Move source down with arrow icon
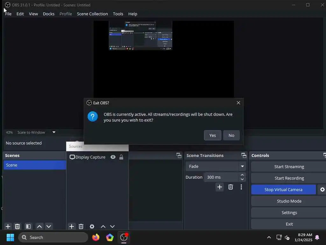 [x=112, y=226]
